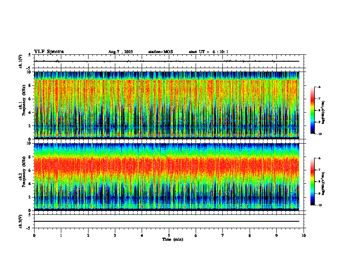Screen dimensions: 342x264
Task: Click time axis tick label "7"
Action: point(223,236)
